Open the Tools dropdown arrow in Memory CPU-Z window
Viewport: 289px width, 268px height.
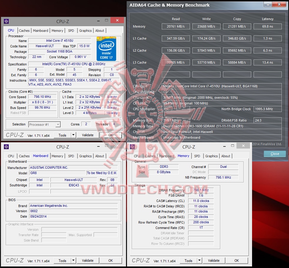click(200, 260)
